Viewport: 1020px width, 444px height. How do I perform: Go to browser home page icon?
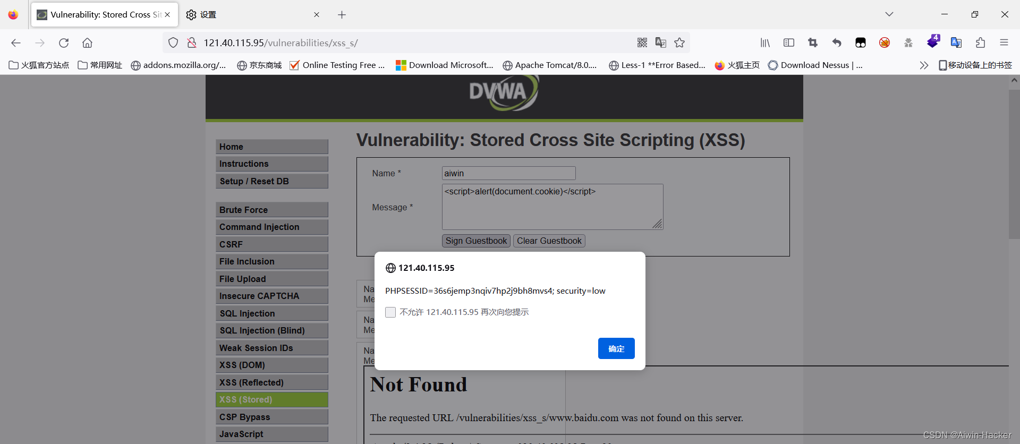click(88, 43)
